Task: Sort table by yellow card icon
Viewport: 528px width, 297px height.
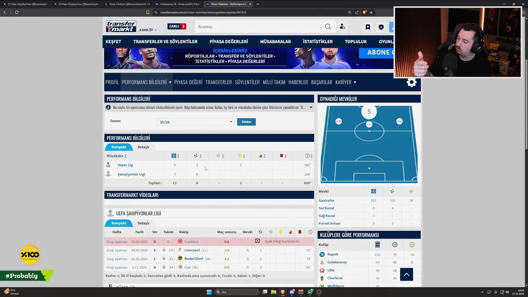Action: point(240,156)
